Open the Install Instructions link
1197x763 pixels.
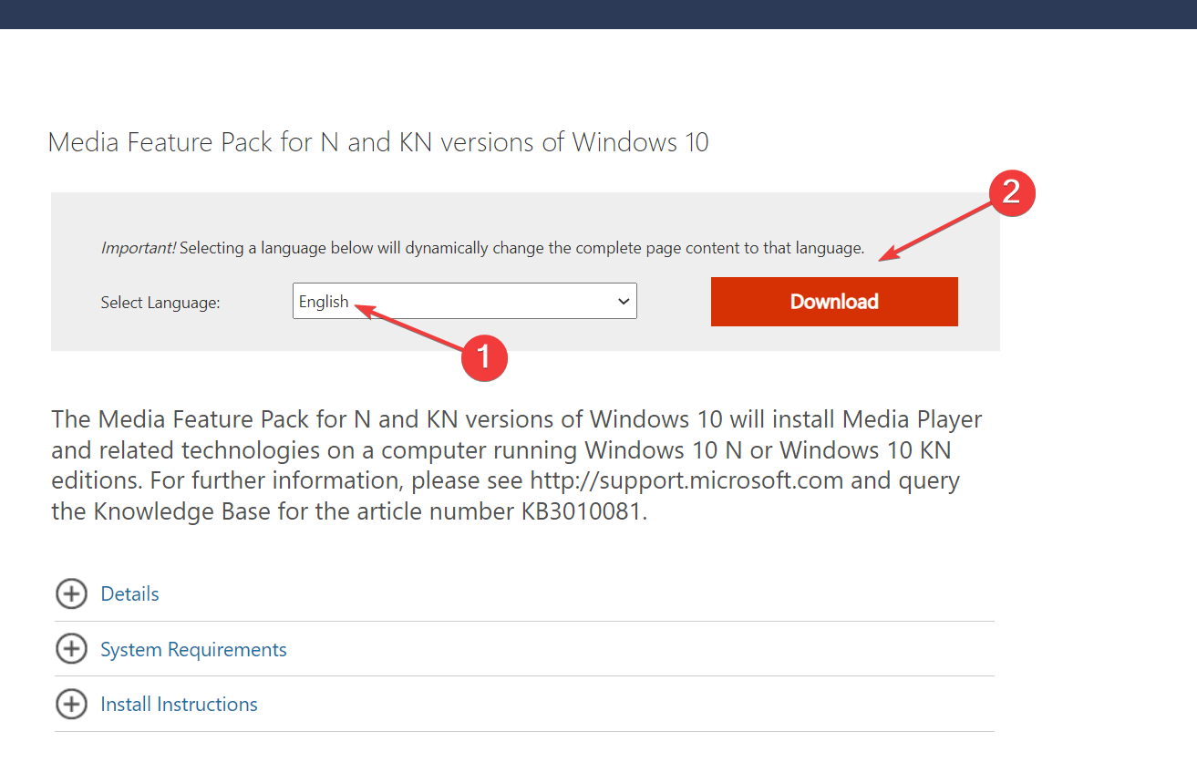(179, 705)
